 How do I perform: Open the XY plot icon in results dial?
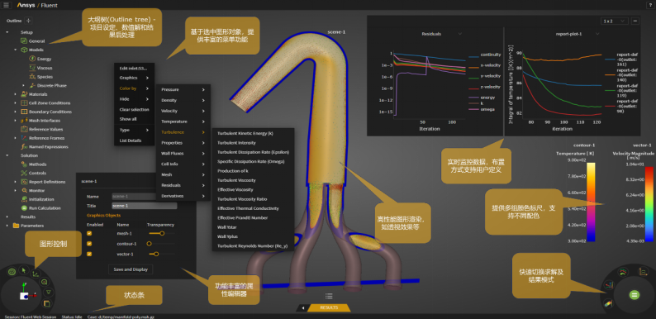tap(643, 272)
